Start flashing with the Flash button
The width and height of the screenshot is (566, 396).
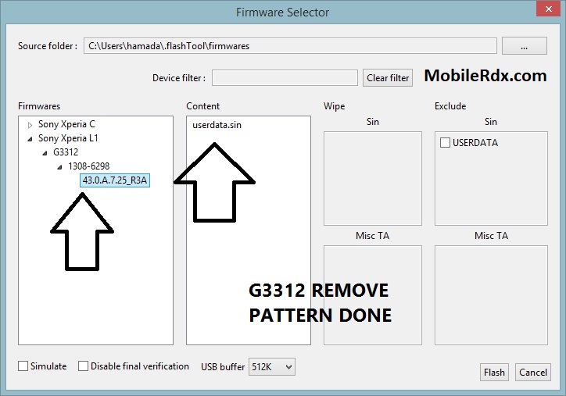point(494,373)
